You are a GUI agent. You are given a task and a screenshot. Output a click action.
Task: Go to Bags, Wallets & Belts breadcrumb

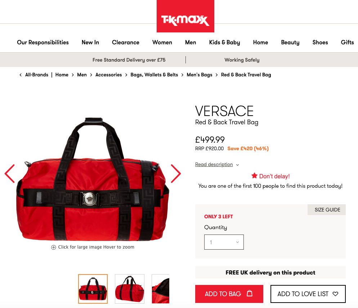coord(154,75)
